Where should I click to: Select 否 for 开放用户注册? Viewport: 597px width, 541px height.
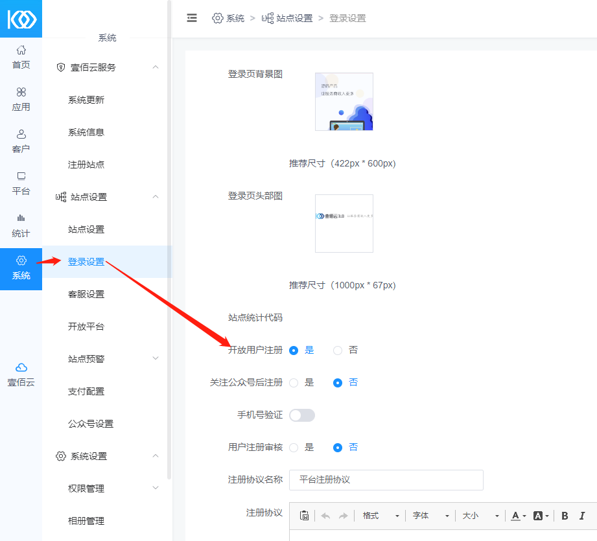338,351
